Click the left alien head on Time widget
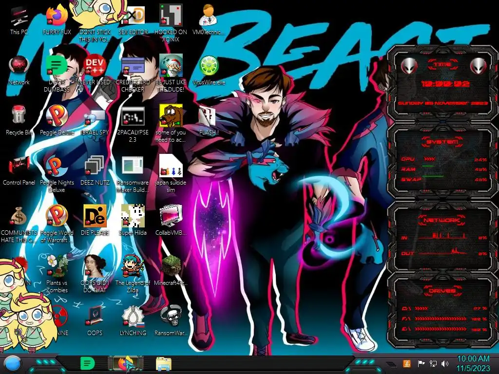 (x=409, y=66)
